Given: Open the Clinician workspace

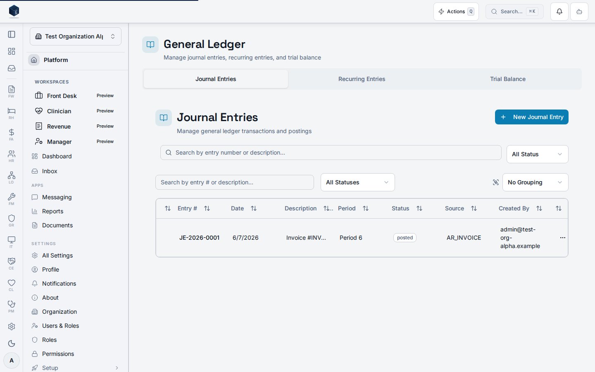Looking at the screenshot, I should point(76,111).
